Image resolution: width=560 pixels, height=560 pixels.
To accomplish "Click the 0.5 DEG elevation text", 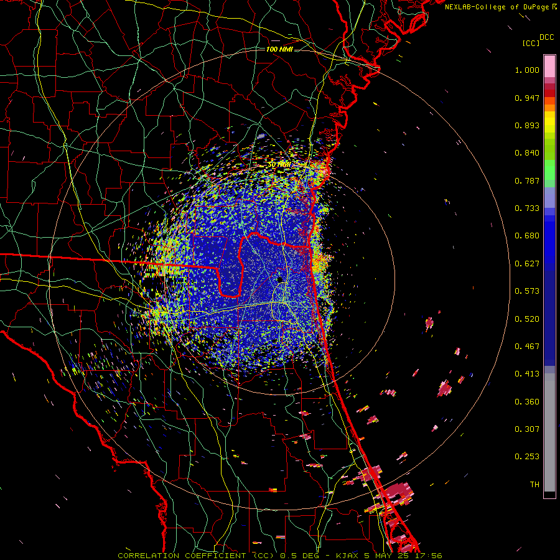I will 300,556.
